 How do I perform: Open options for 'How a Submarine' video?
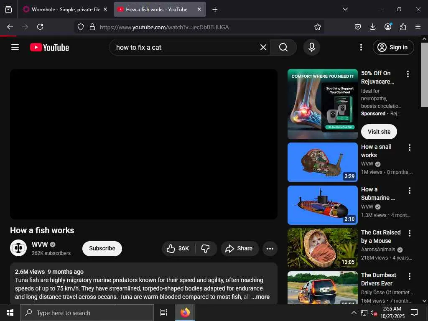point(410,191)
